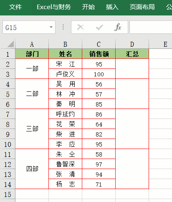This screenshot has width=172, height=202.
Task: Click the cell with name 朱 仝
Action: 66,154
